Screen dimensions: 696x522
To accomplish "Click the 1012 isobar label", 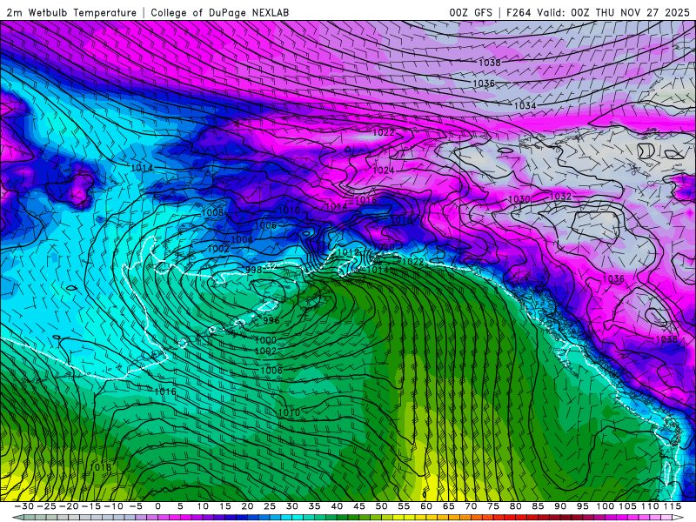I will [349, 252].
